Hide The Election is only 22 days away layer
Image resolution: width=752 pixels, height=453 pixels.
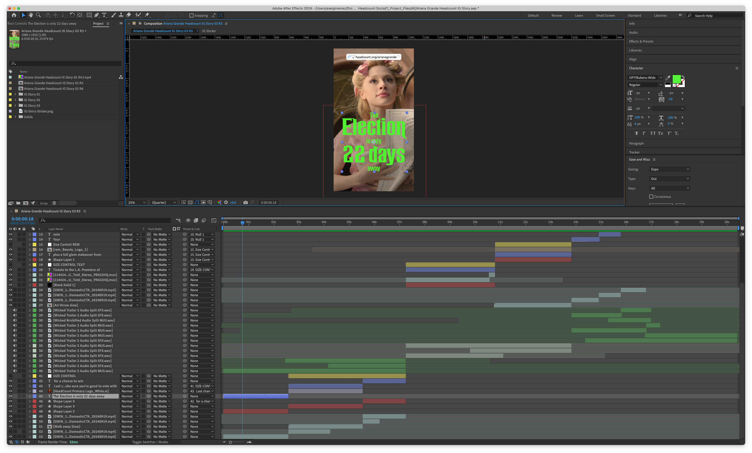coord(11,396)
